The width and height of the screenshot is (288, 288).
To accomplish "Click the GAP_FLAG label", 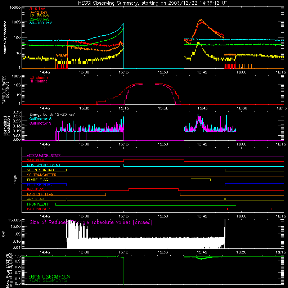I will (x=35, y=160).
